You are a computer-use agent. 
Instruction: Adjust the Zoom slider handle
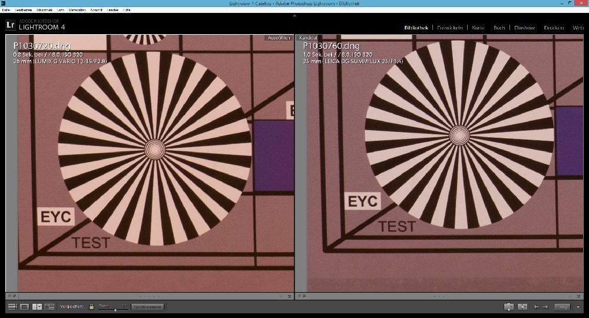click(115, 310)
